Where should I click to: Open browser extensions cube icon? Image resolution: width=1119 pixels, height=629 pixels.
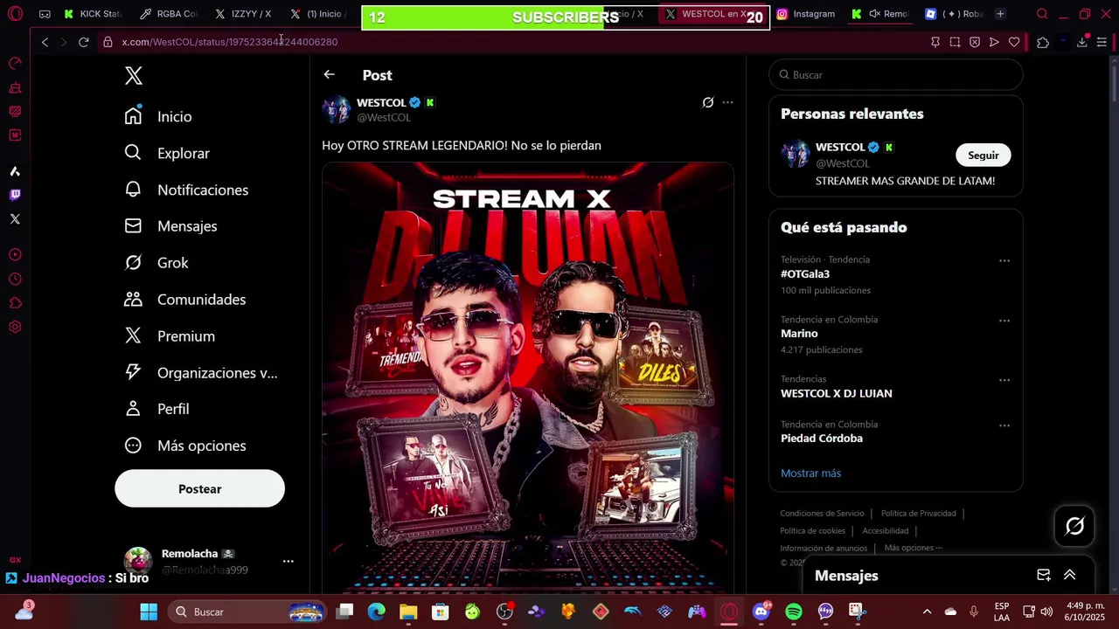(1043, 42)
